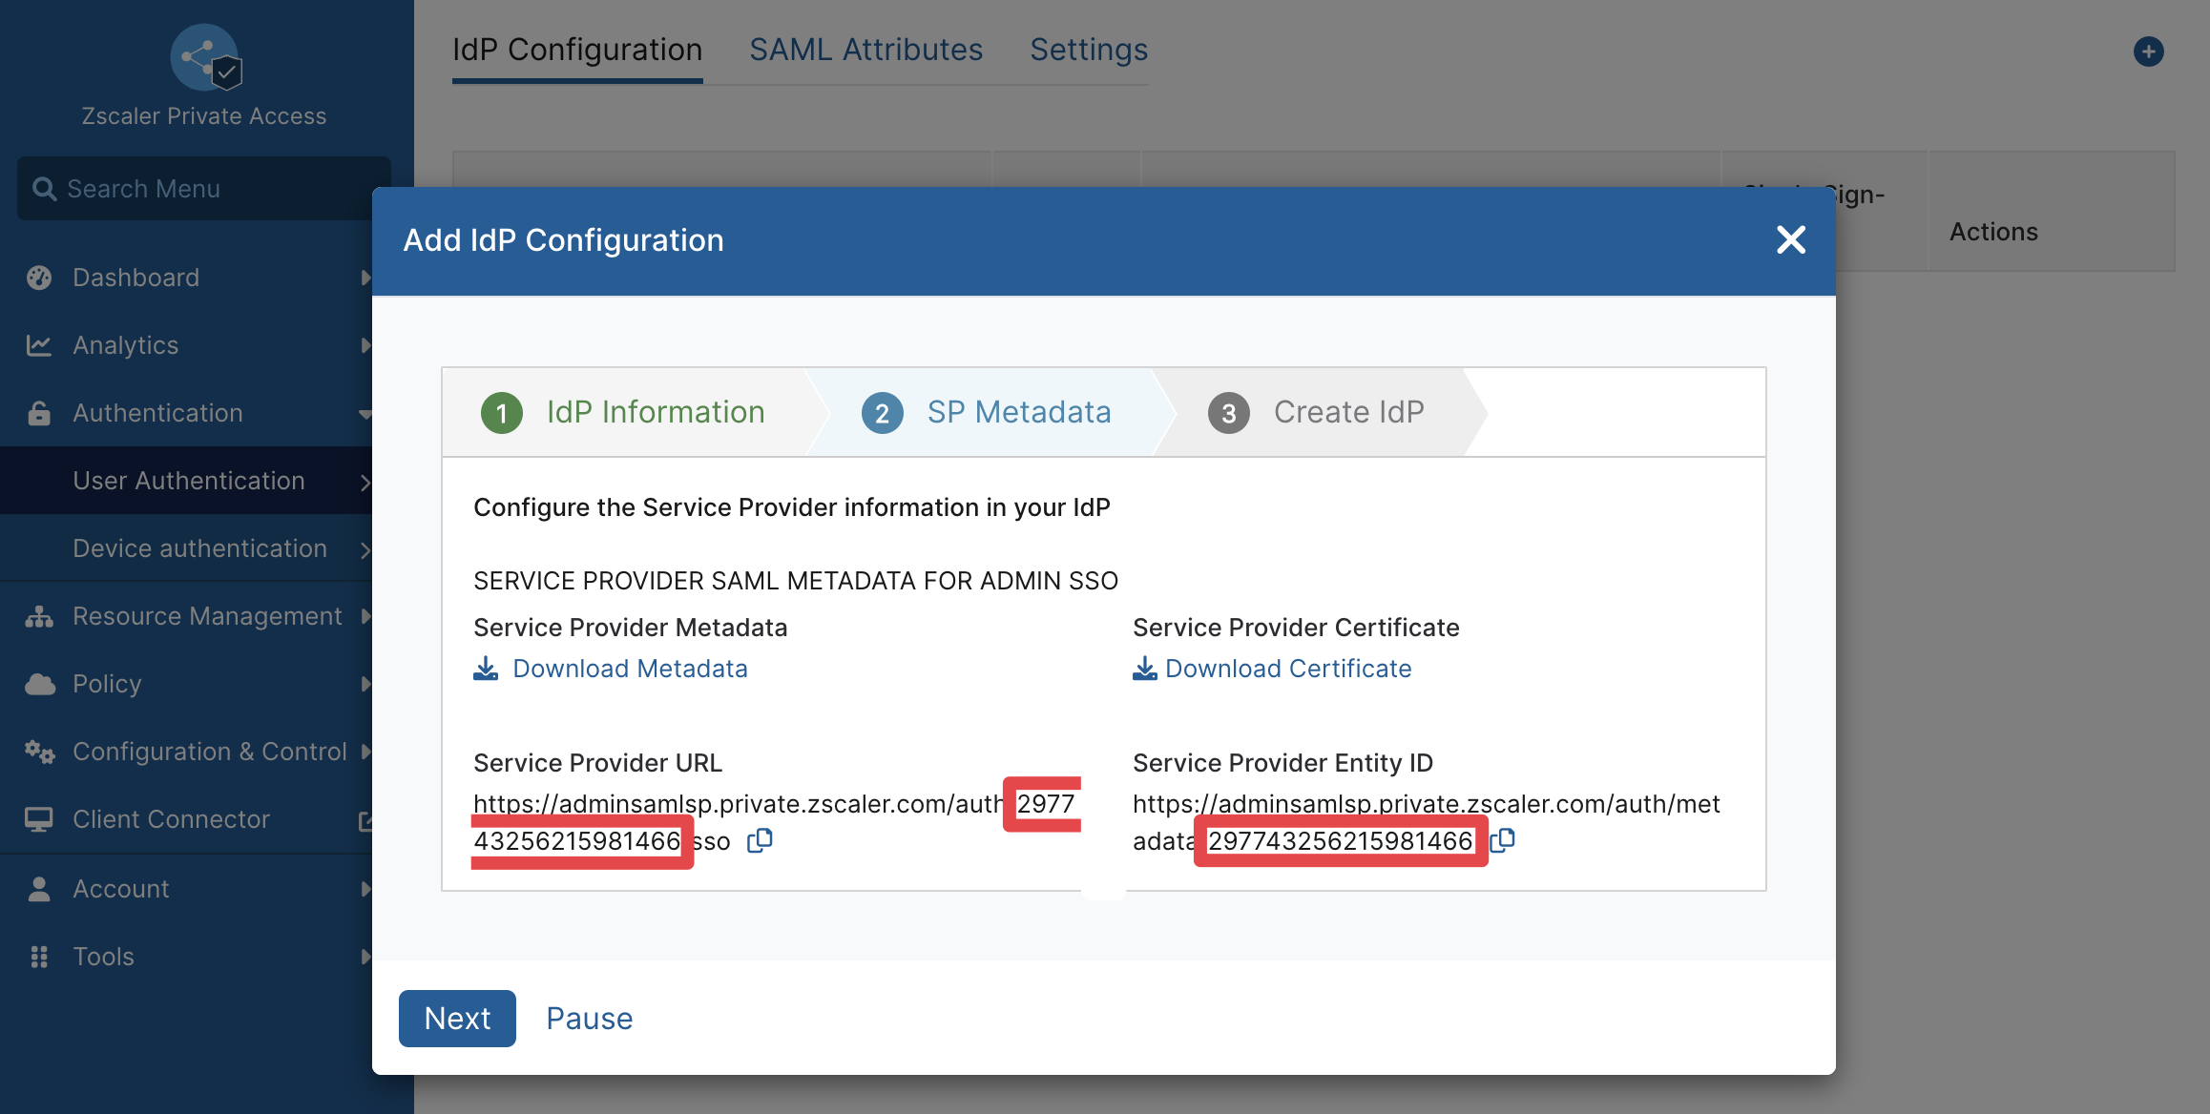Click the Policy cloud icon

point(39,684)
